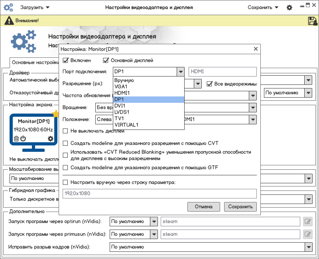Enable Создать modeline с помощью GTF
This screenshot has height=259, width=319.
point(66,168)
